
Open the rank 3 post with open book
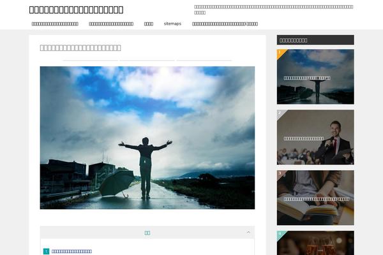315,198
